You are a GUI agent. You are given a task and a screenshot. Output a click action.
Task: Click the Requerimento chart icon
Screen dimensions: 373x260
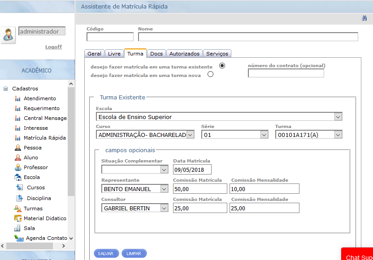17,108
